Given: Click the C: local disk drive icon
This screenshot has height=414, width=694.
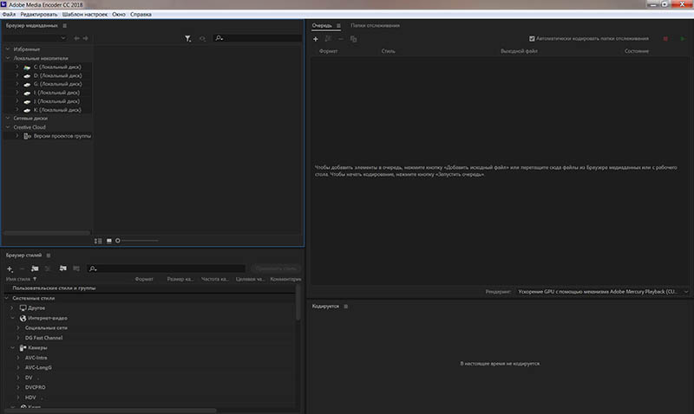Looking at the screenshot, I should point(27,68).
